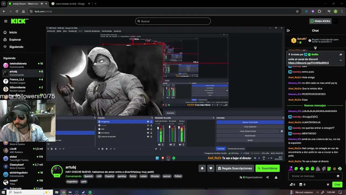346x195 pixels.
Task: Open the Kick sidebar hamburger menu
Action: [6, 21]
